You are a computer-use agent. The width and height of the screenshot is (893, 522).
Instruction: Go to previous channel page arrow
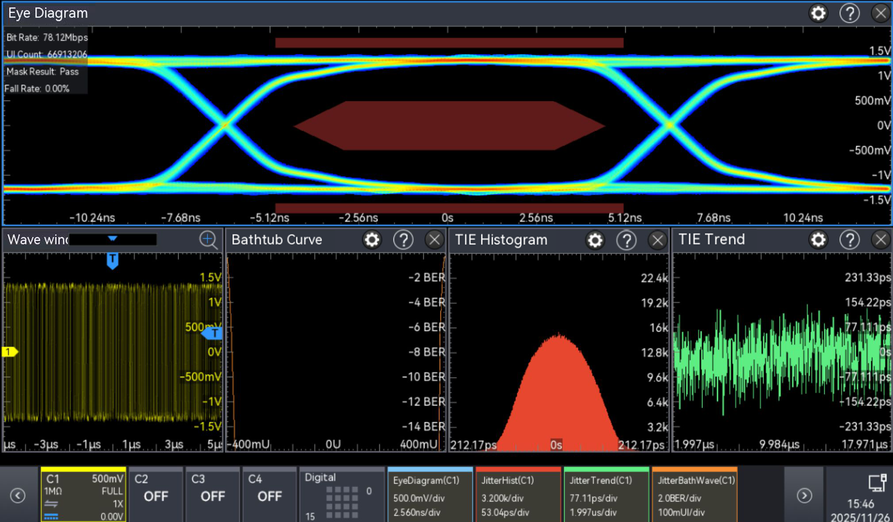(x=18, y=495)
